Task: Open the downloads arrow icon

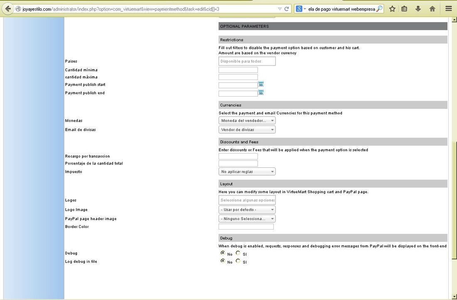Action: [x=418, y=9]
